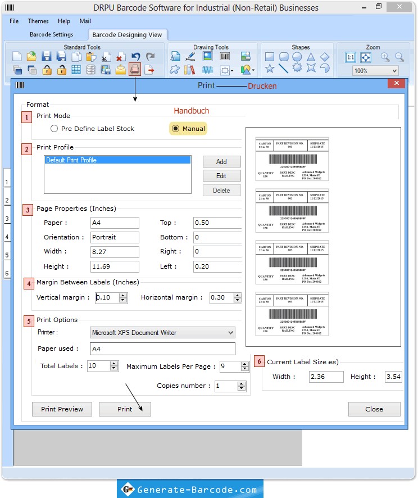418x498 pixels.
Task: Click the Edit profile button
Action: pos(221,175)
